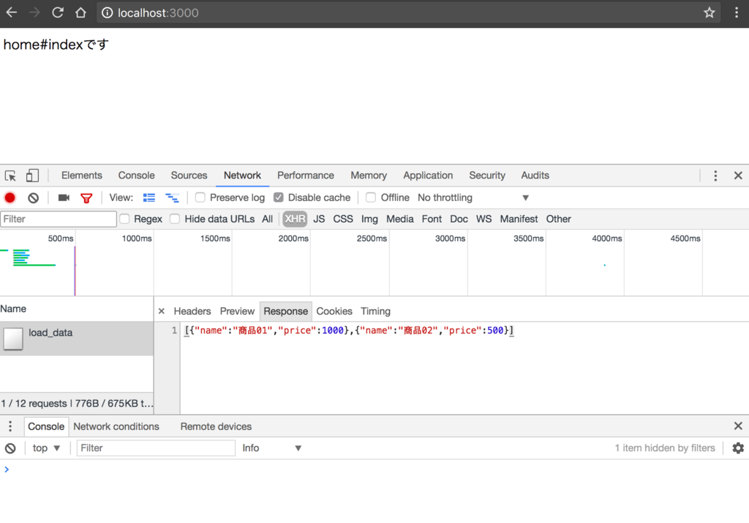The height and width of the screenshot is (523, 749).
Task: View site information icon in address bar
Action: pyautogui.click(x=108, y=13)
